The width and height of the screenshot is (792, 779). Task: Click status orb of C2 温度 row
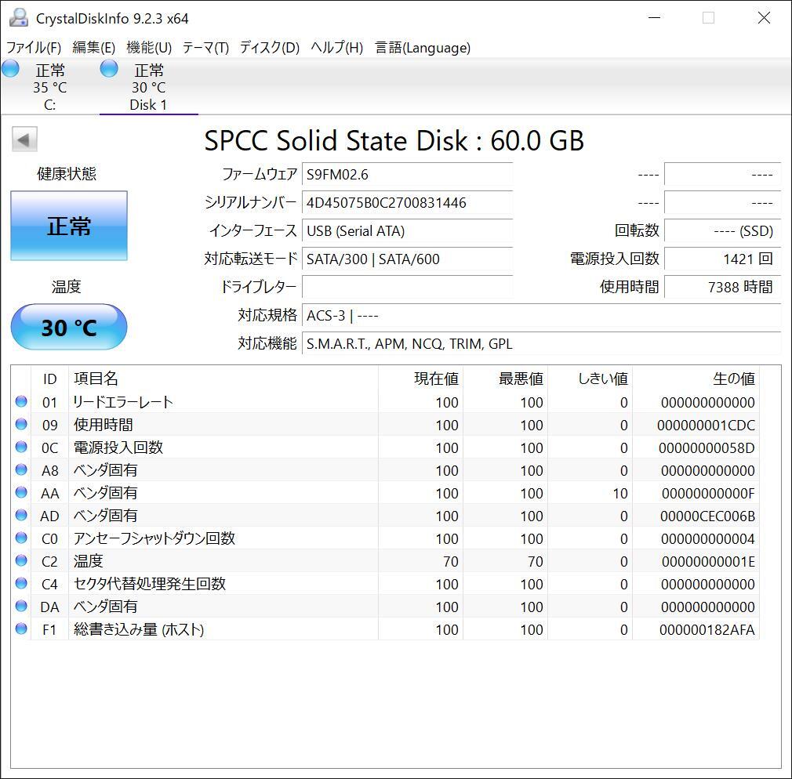(x=21, y=560)
